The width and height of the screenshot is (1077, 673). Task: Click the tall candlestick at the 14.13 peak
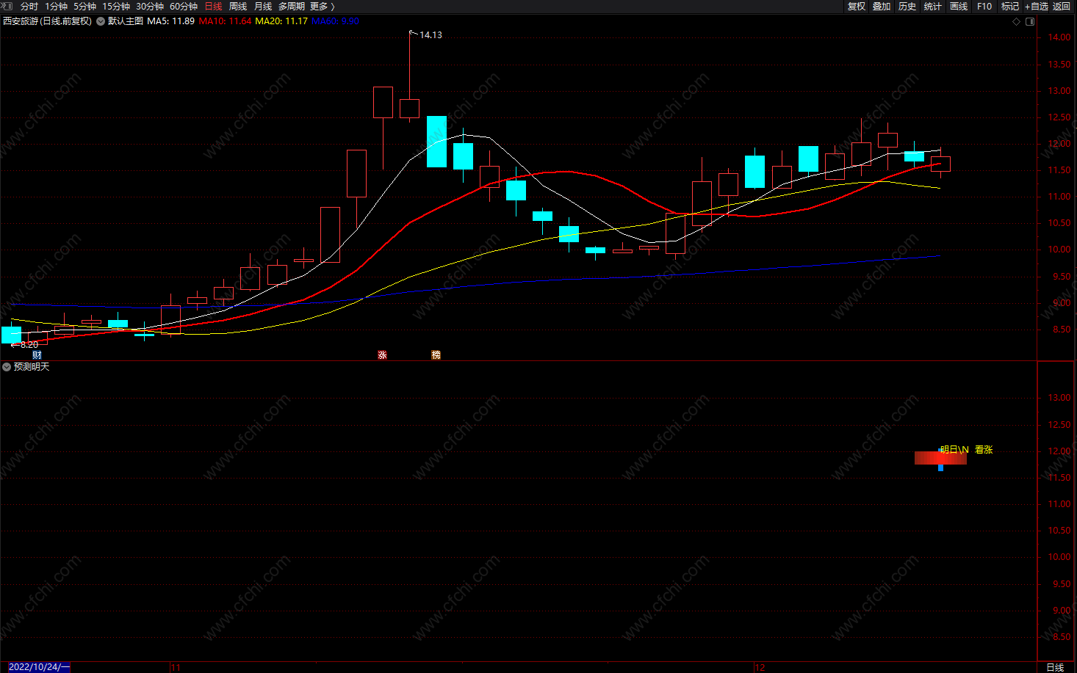[x=409, y=109]
